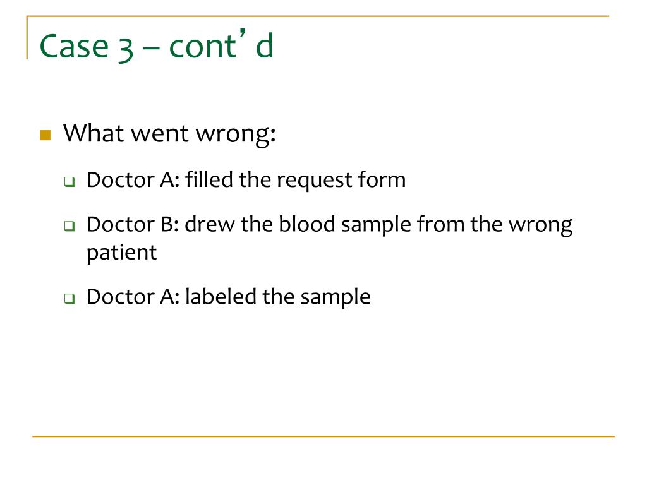Click the gold horizontal line above the title
647x485 pixels.
click(x=318, y=16)
